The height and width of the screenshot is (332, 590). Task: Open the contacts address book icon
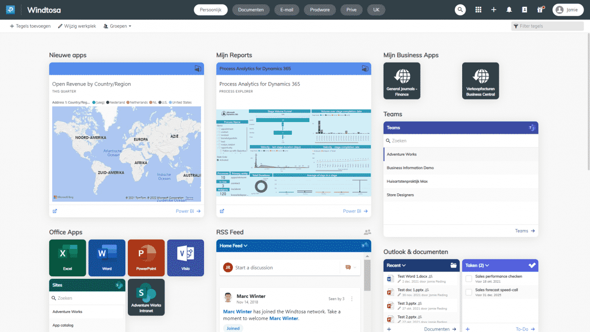525,10
